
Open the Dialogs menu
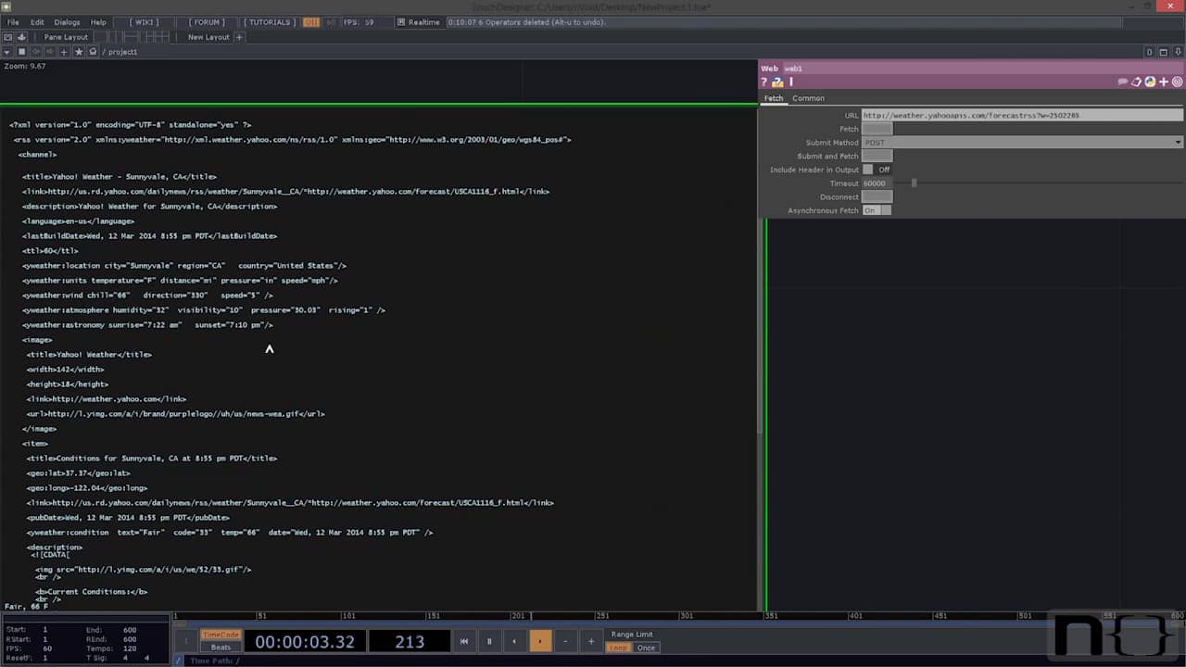tap(67, 22)
